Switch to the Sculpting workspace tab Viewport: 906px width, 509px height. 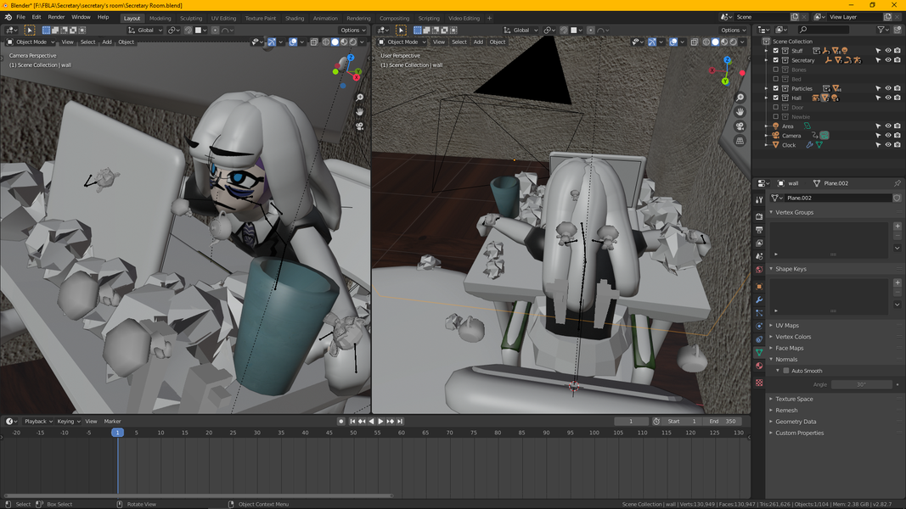pyautogui.click(x=191, y=18)
